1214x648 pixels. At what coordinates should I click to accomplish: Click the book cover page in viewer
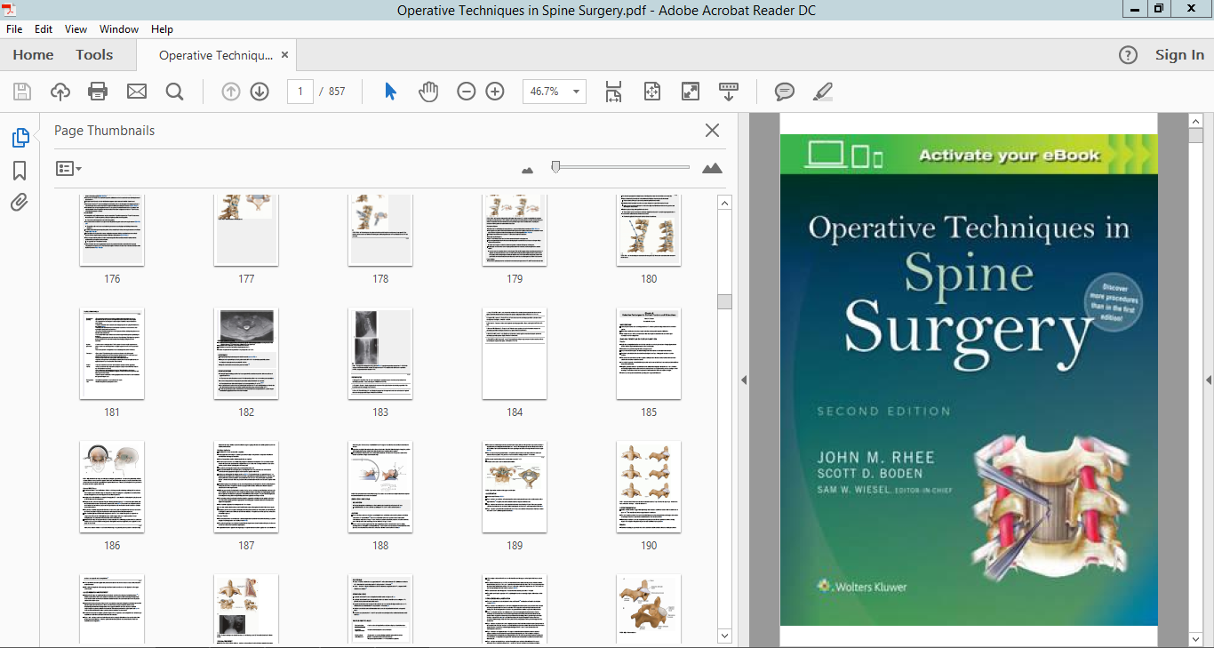[x=969, y=380]
